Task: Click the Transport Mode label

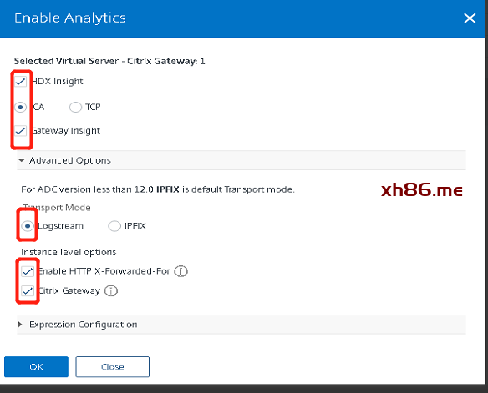Action: 57,208
